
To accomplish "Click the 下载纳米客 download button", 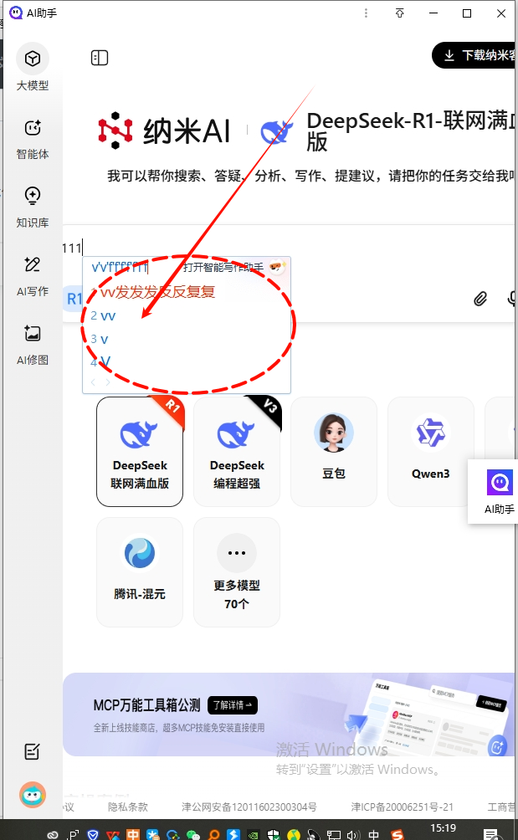I will point(474,55).
